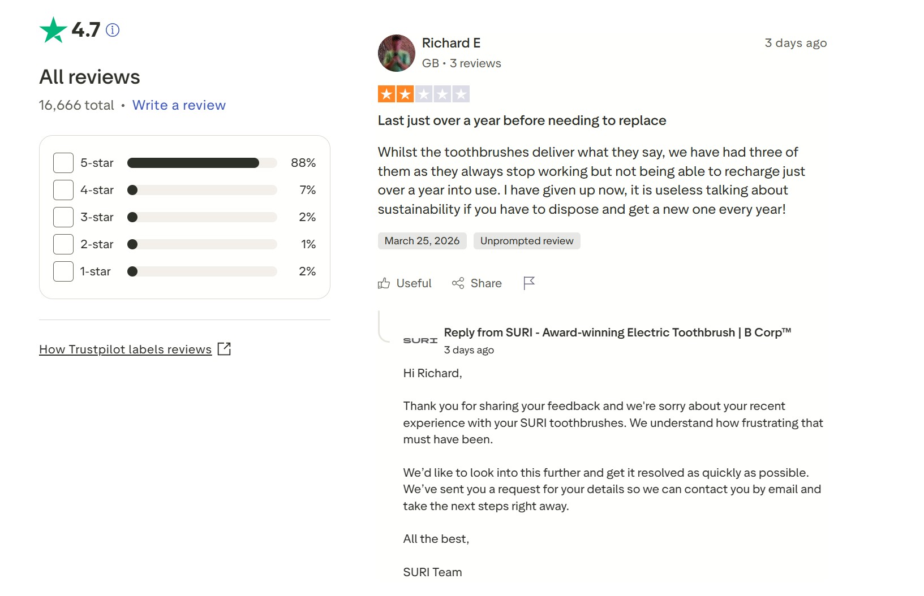Check the 5-star filter checkbox

[x=63, y=163]
